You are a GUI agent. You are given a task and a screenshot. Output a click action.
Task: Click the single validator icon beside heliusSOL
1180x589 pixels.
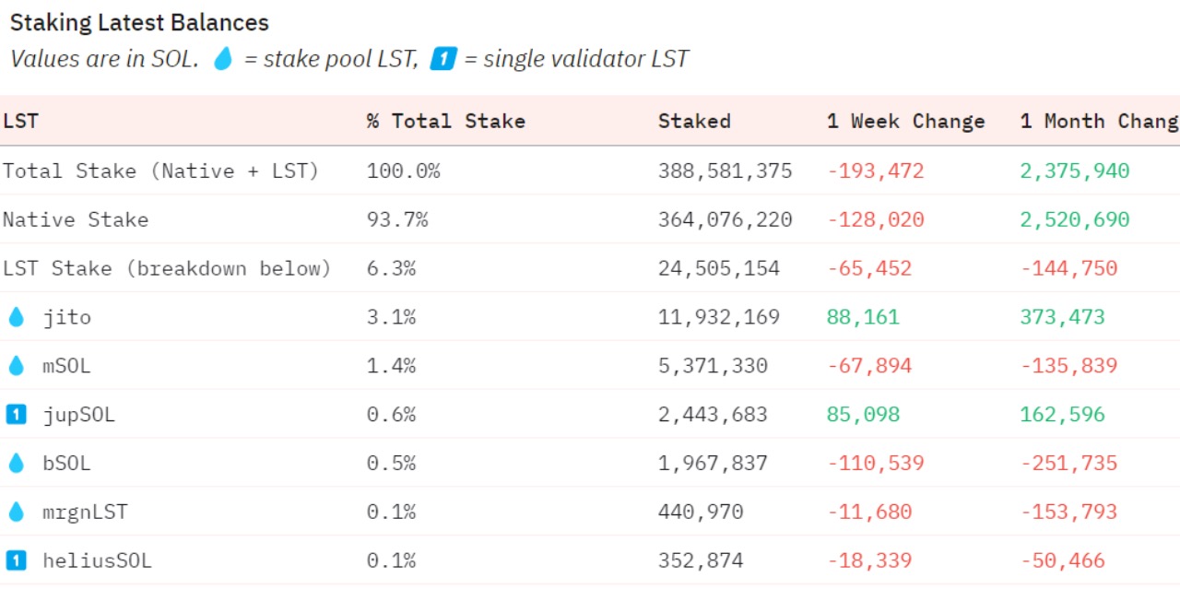16,560
